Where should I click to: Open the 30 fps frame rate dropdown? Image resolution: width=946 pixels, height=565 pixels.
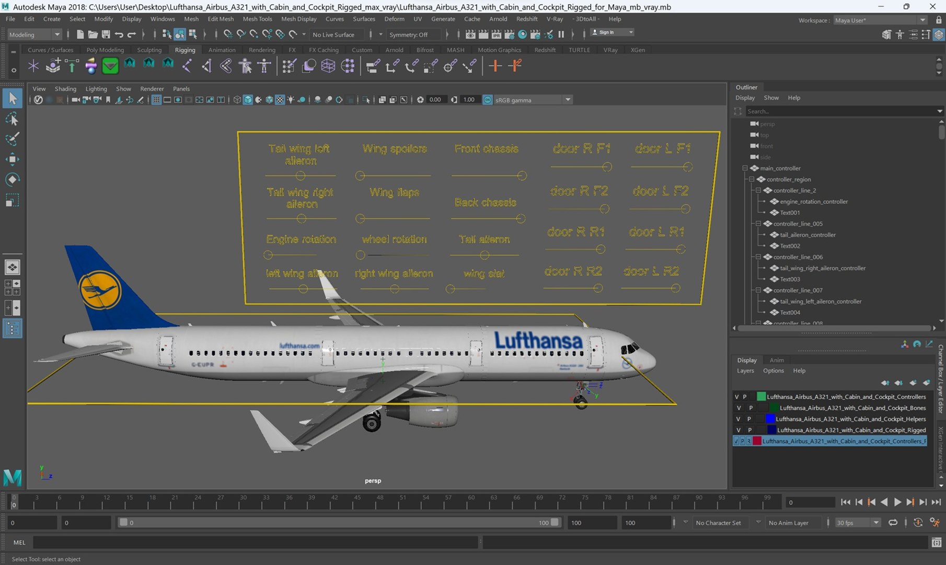click(x=857, y=523)
